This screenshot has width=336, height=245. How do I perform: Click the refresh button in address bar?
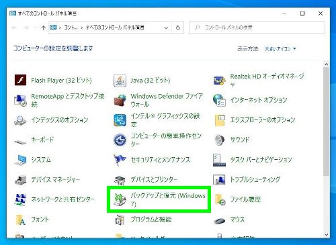click(178, 28)
